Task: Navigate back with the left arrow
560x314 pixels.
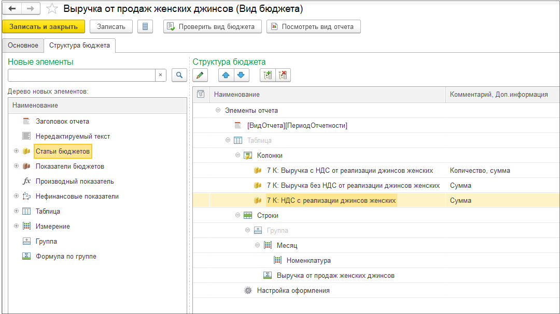Action: tap(12, 9)
